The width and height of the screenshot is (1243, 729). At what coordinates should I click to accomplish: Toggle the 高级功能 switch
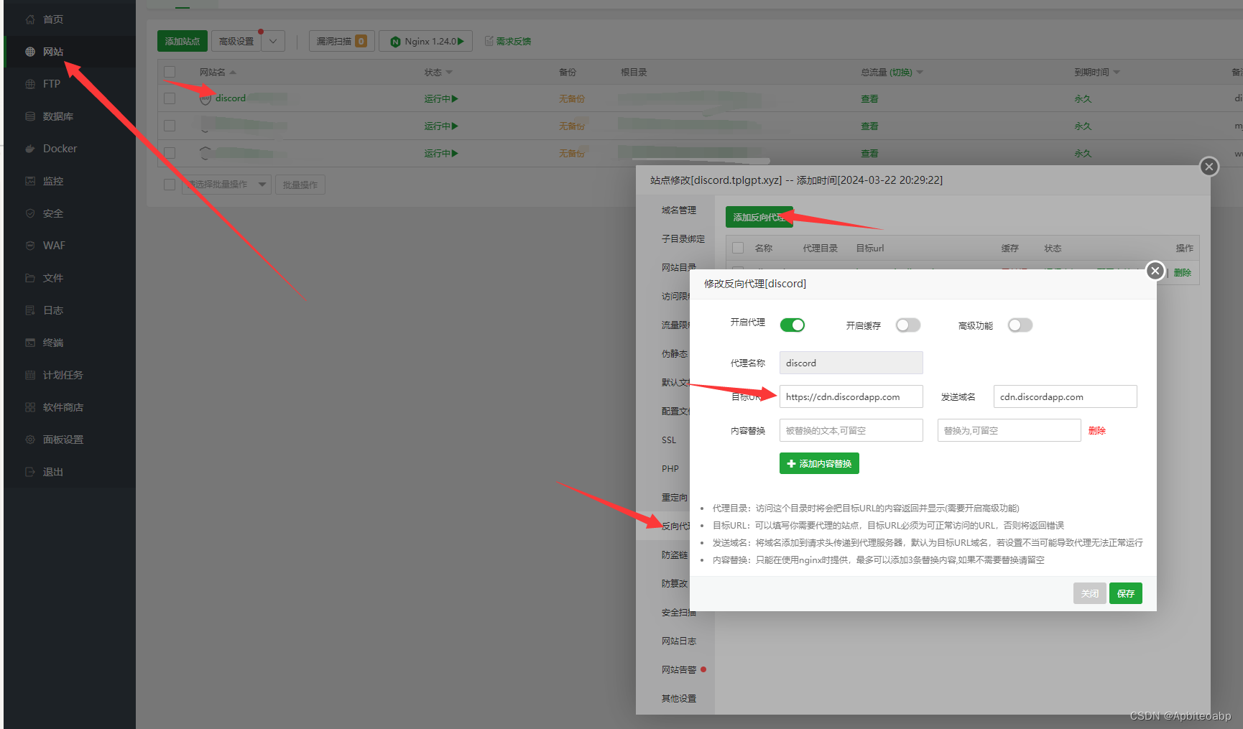pyautogui.click(x=1020, y=325)
